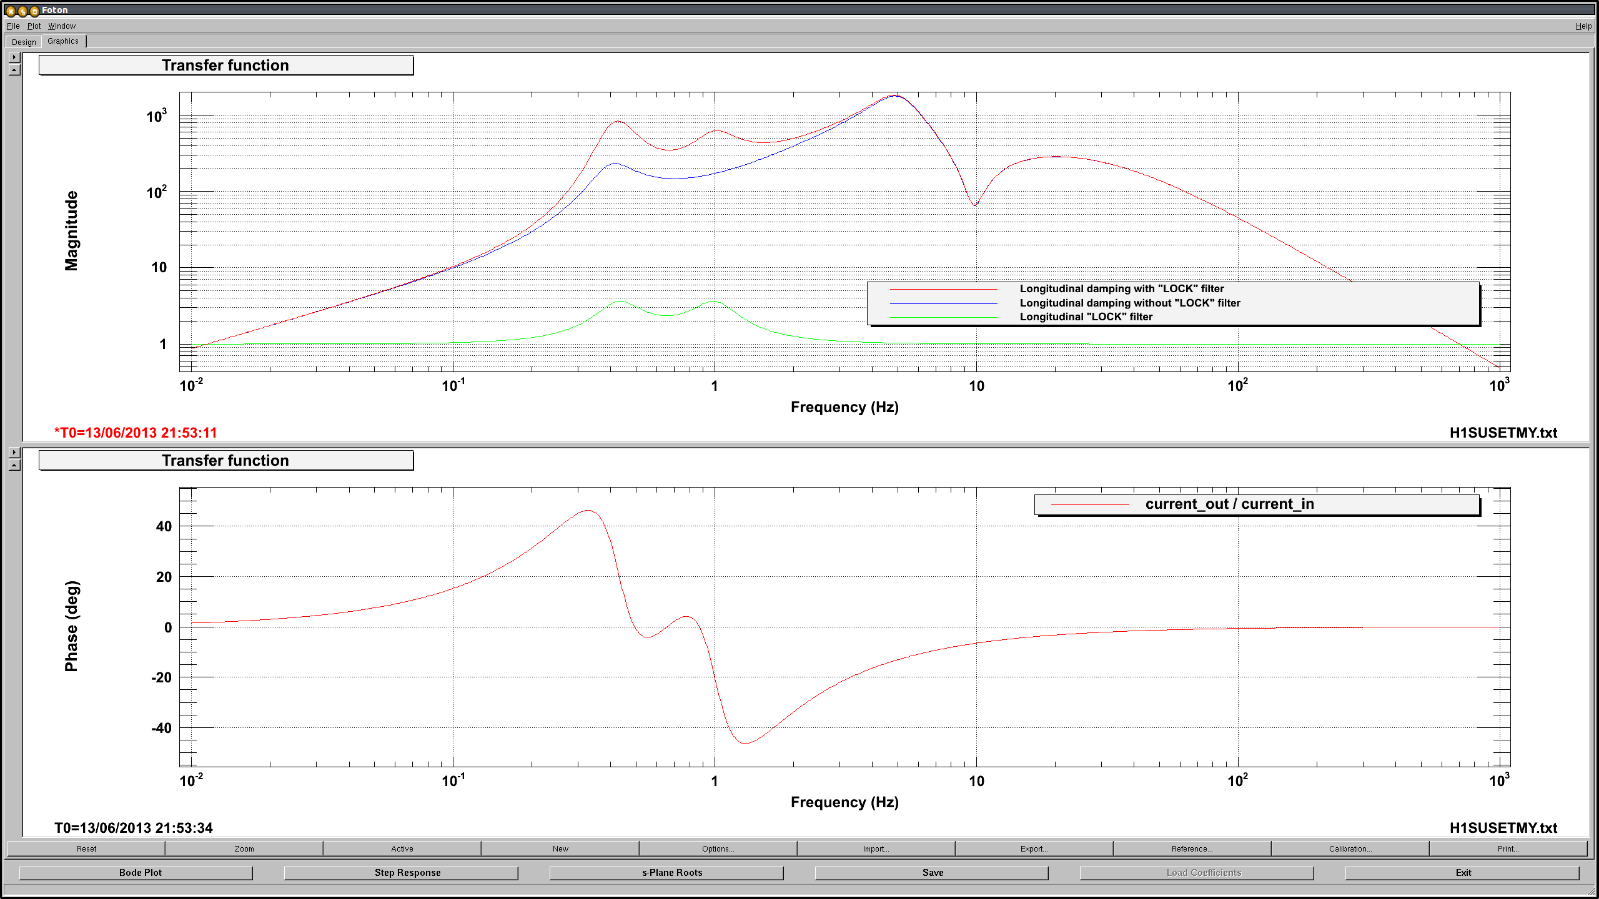The image size is (1599, 899).
Task: Click the Magnitude axis label
Action: (x=71, y=231)
